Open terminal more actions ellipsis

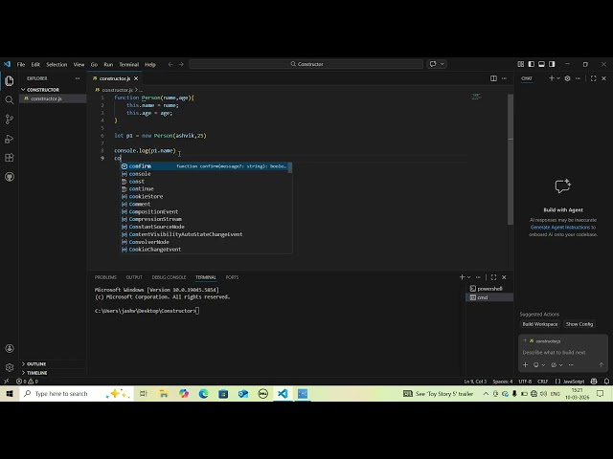[x=478, y=277]
